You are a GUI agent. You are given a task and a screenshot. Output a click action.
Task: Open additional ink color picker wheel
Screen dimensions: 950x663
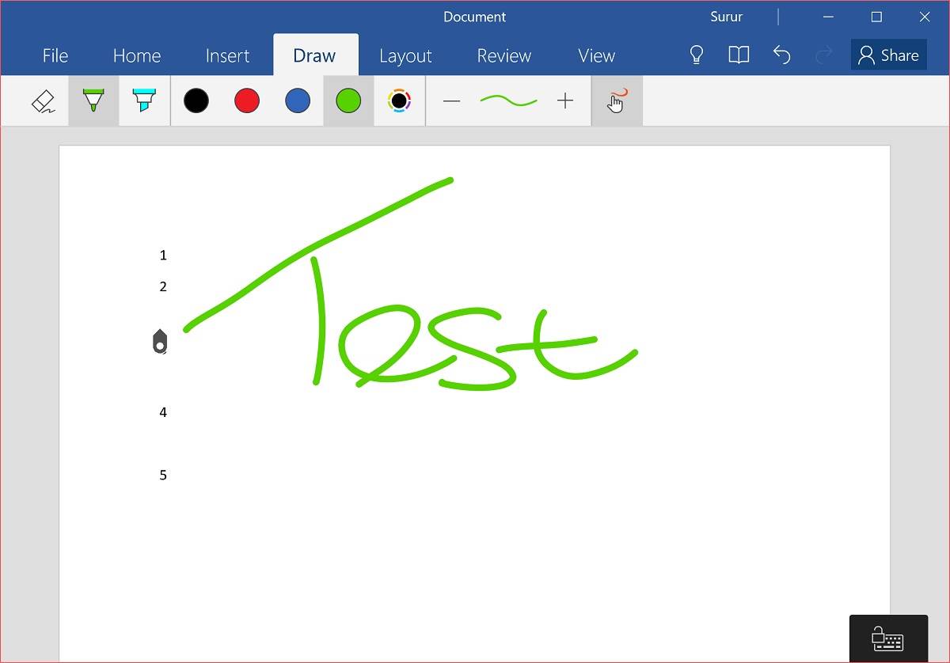click(x=399, y=100)
